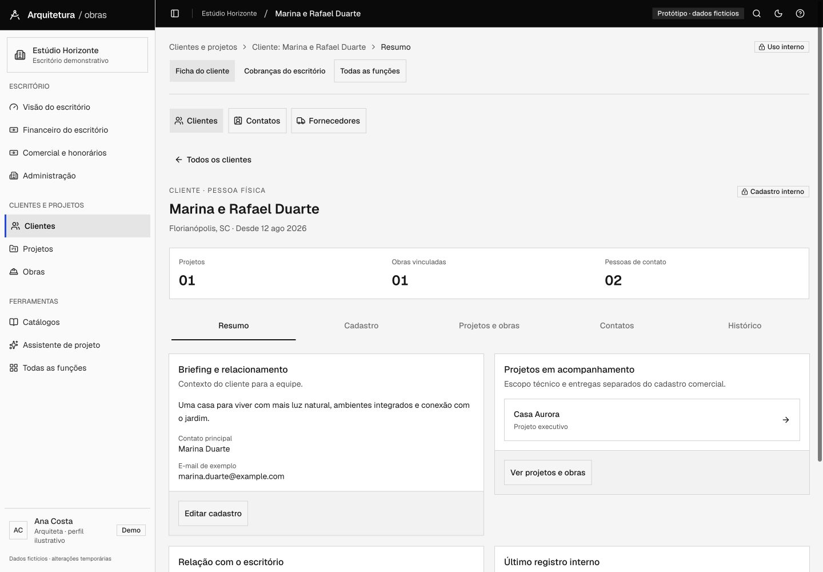Screen dimensions: 823x572
Task: Click Ficha do cliente tab
Action: click(202, 71)
